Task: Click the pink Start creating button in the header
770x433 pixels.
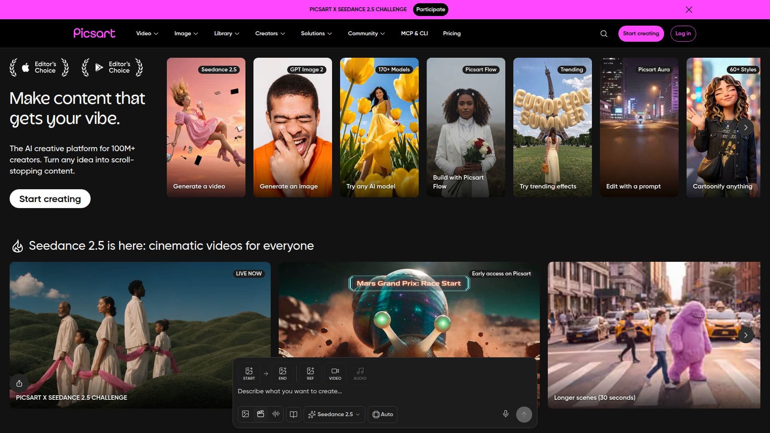Action: (x=641, y=33)
